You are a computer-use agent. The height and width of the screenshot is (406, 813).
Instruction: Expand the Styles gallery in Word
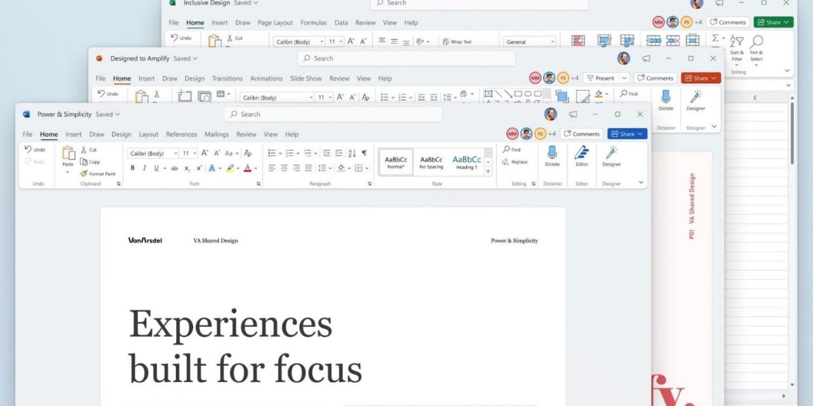(x=488, y=172)
